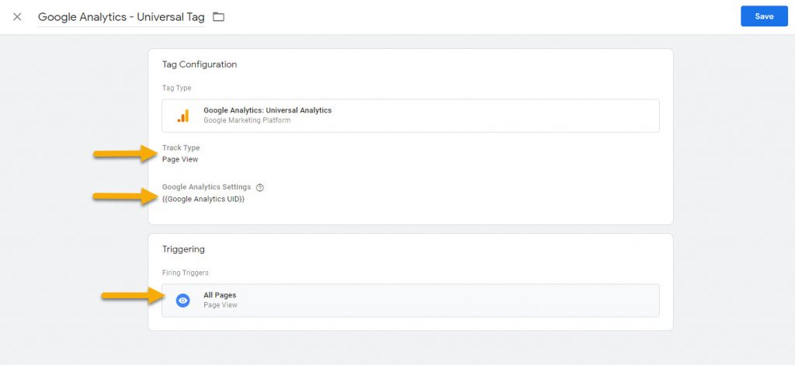
Task: Click the Tag Type label
Action: [x=176, y=89]
